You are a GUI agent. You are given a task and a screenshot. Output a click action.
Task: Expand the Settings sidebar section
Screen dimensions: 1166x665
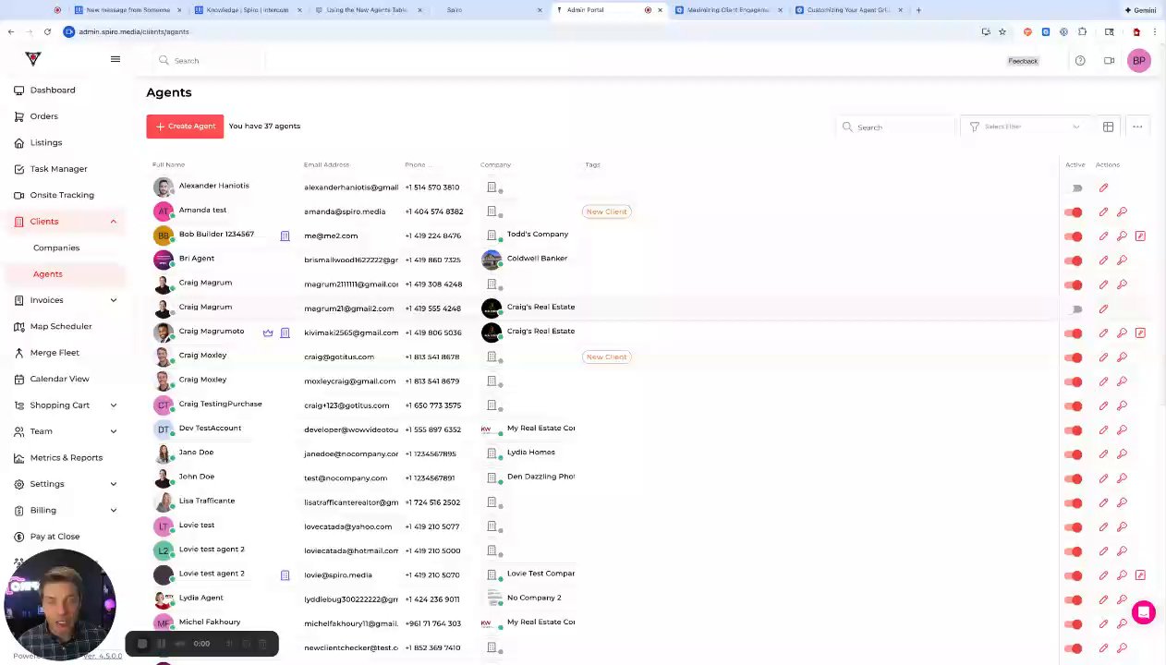114,484
